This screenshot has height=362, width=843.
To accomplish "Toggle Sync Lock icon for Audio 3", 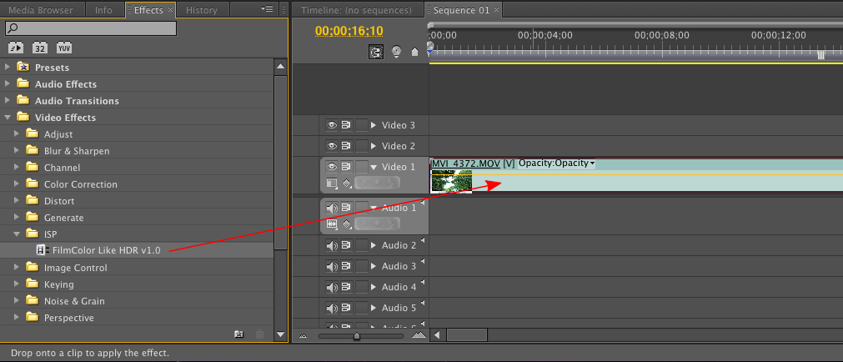I will coord(346,266).
